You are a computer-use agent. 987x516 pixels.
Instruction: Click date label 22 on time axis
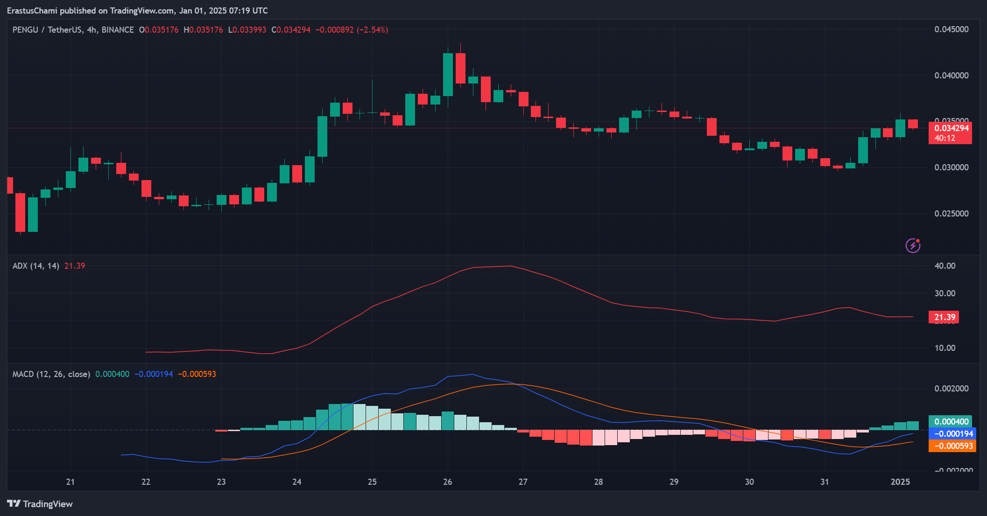point(146,482)
